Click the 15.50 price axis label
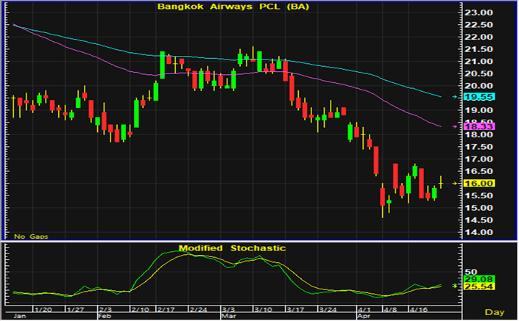 479,196
